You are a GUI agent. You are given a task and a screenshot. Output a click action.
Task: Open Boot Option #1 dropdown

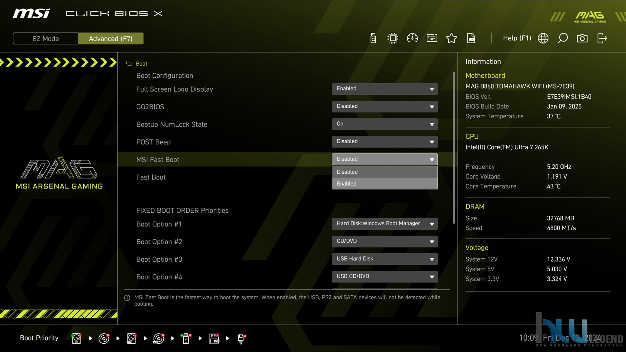(x=385, y=224)
